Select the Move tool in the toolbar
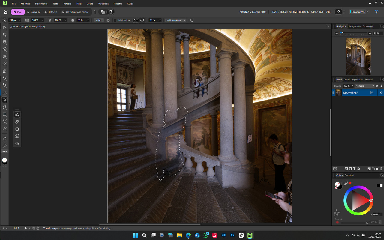384x240 pixels. coord(4,28)
